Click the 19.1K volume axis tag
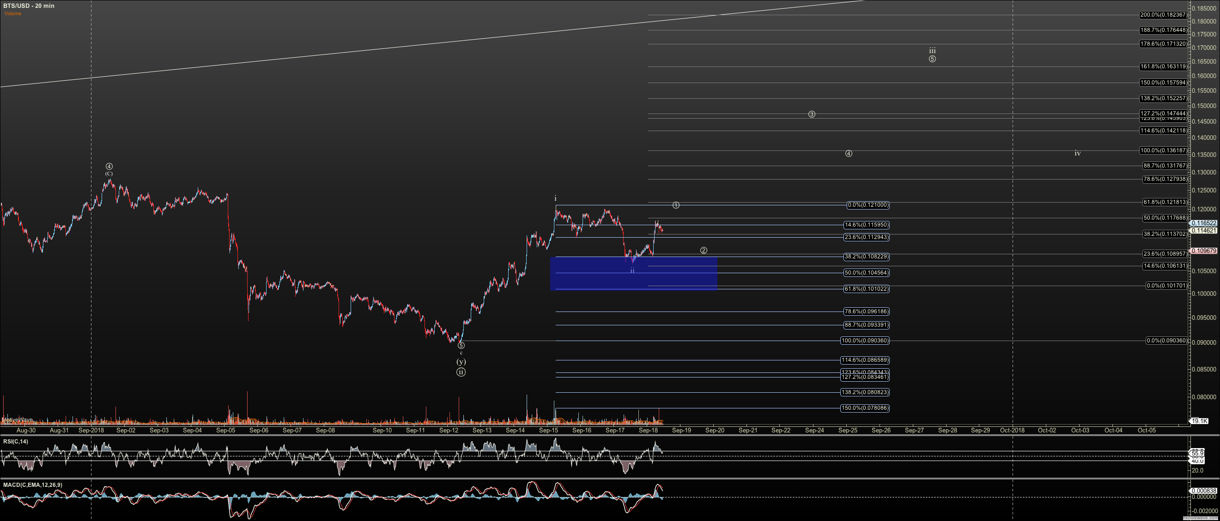The height and width of the screenshot is (521, 1220). pyautogui.click(x=1199, y=421)
